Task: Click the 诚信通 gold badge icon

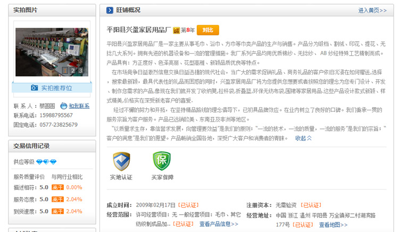Action: (x=176, y=30)
